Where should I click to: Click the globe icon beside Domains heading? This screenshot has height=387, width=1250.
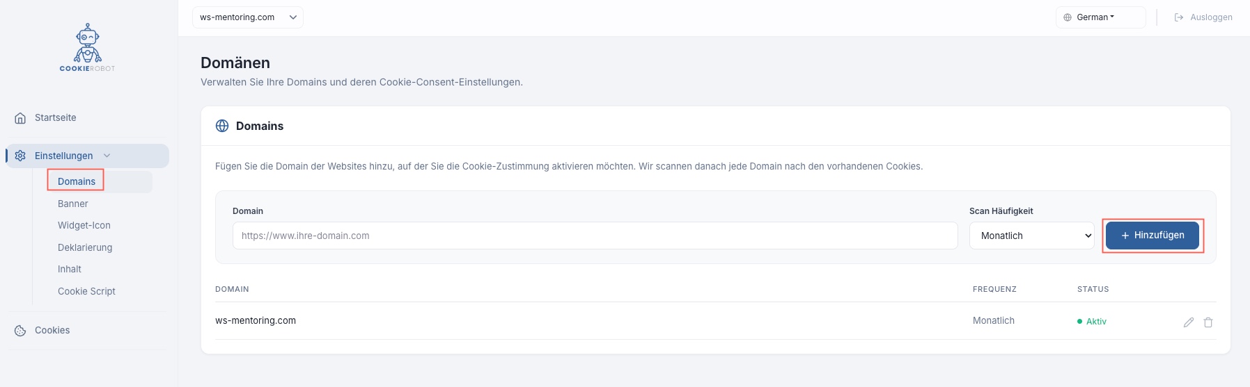(222, 126)
